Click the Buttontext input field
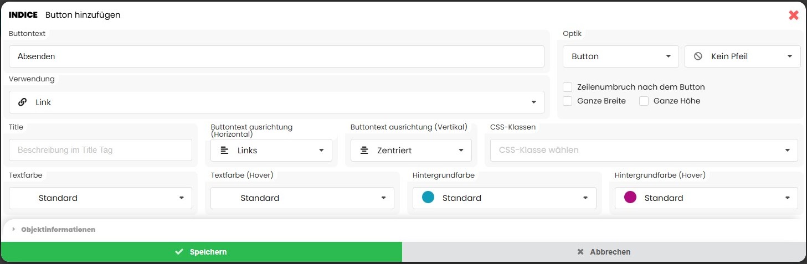The image size is (807, 264). [x=276, y=56]
